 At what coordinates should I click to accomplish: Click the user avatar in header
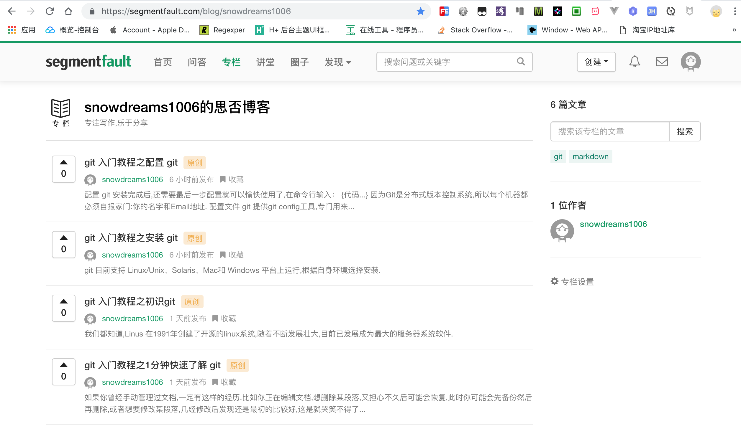(691, 62)
